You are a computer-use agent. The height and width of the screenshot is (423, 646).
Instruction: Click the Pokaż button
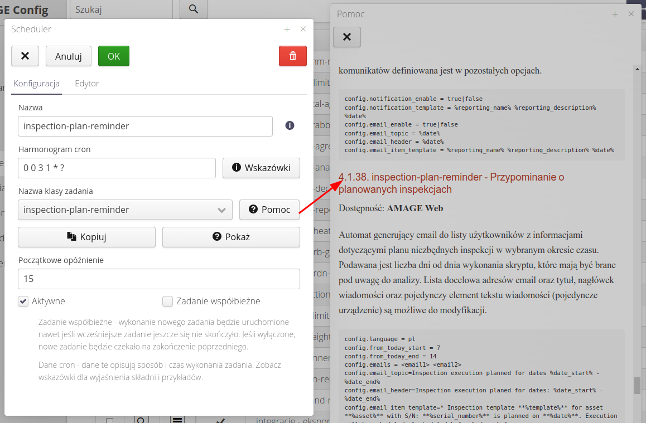pyautogui.click(x=231, y=237)
